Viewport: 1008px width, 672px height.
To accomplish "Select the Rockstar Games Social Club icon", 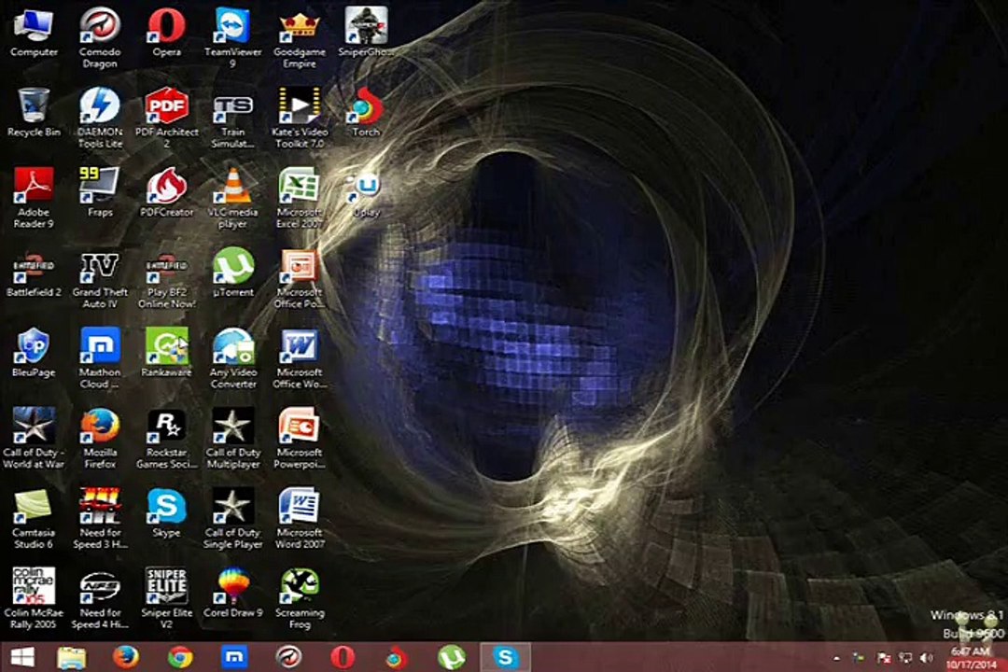I will [x=166, y=439].
